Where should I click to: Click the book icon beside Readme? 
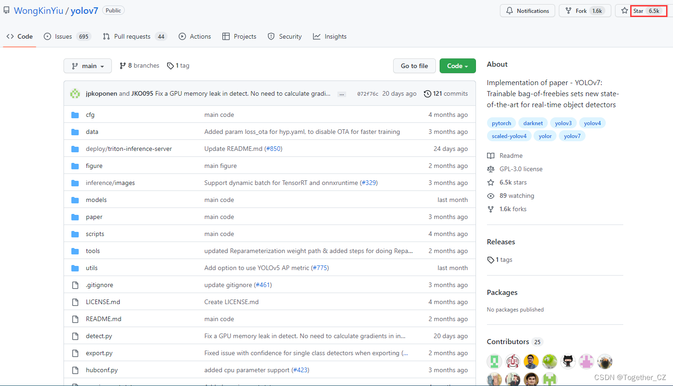(491, 156)
